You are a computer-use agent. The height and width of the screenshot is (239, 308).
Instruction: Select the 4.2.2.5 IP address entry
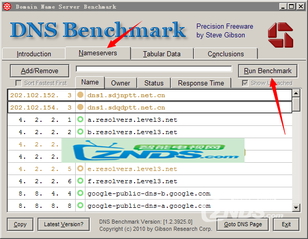(45, 169)
